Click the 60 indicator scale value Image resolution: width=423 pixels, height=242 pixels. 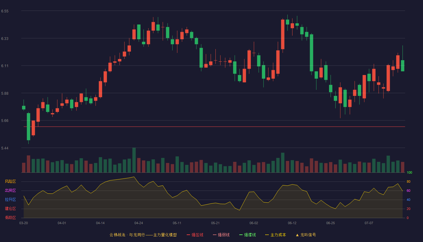408,191
